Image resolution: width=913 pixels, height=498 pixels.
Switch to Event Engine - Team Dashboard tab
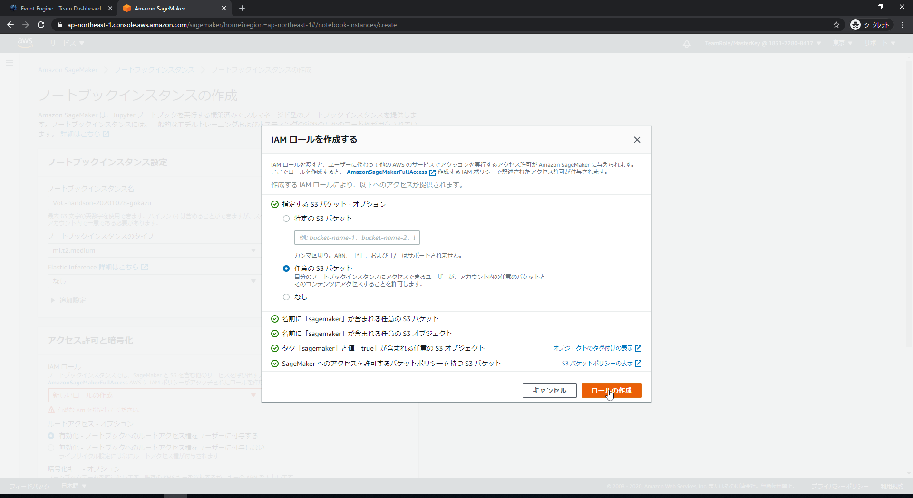(x=60, y=8)
